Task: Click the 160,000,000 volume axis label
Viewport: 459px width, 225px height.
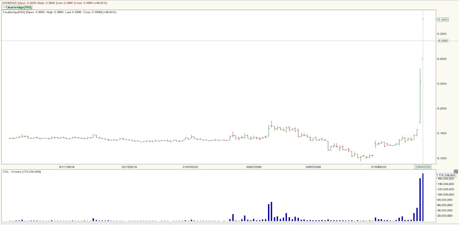Action: 446,179
